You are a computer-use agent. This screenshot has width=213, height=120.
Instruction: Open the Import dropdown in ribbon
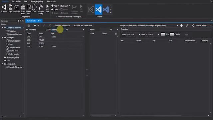click(65, 6)
